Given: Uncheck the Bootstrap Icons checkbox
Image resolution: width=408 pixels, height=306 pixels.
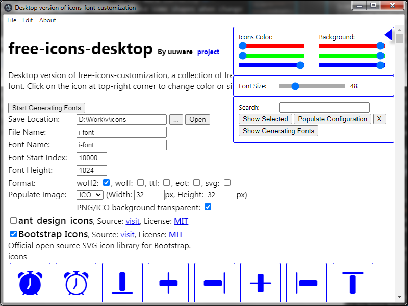Looking at the screenshot, I should [x=14, y=234].
